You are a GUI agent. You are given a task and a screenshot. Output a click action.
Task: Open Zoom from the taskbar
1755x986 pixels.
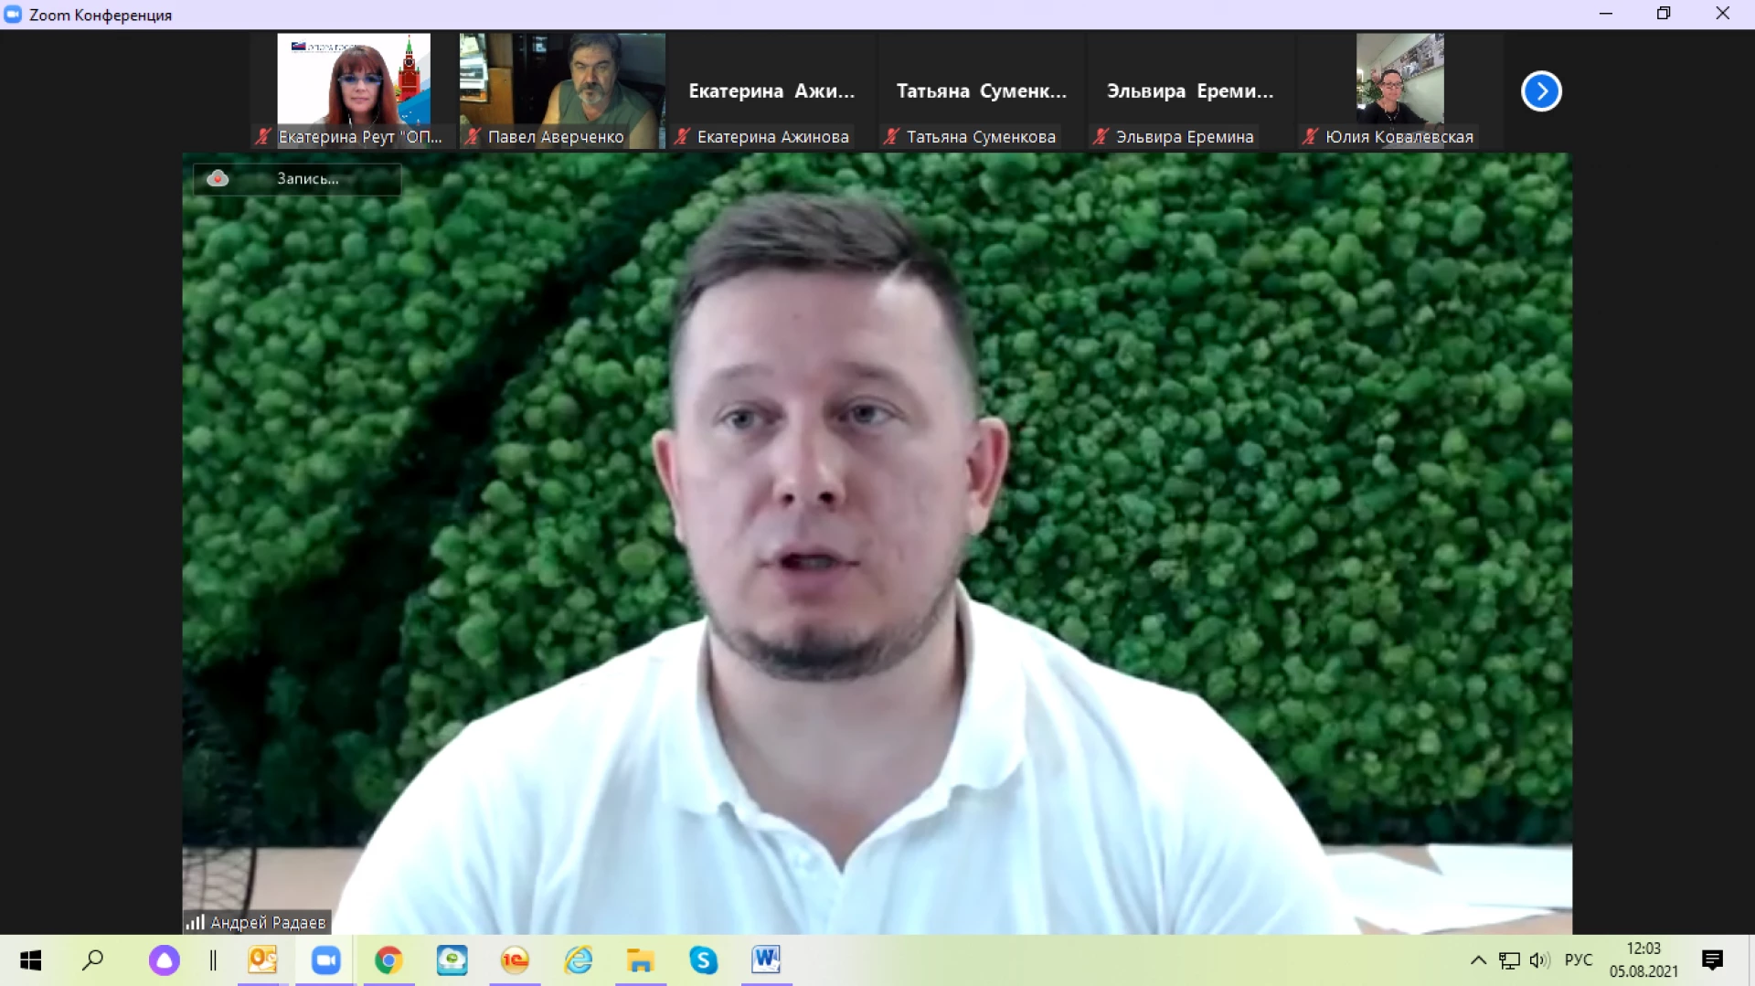(325, 960)
